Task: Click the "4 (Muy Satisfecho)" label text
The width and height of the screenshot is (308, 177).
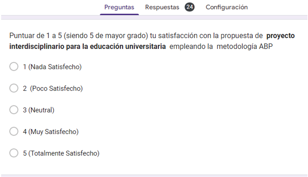Action: (51, 132)
